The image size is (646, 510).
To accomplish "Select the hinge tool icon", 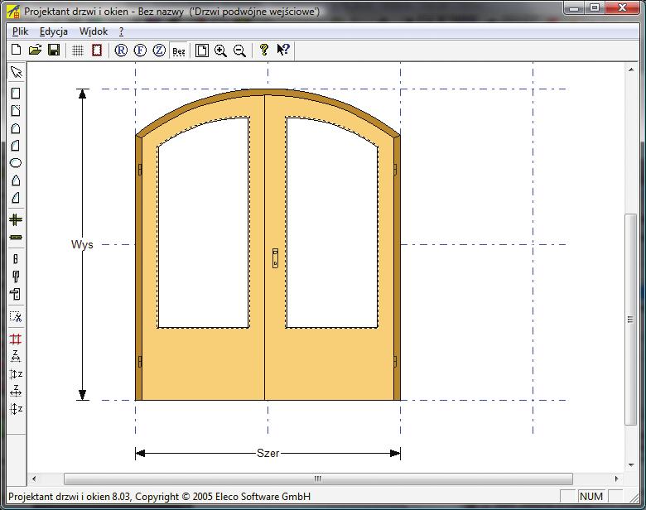I will pyautogui.click(x=16, y=258).
